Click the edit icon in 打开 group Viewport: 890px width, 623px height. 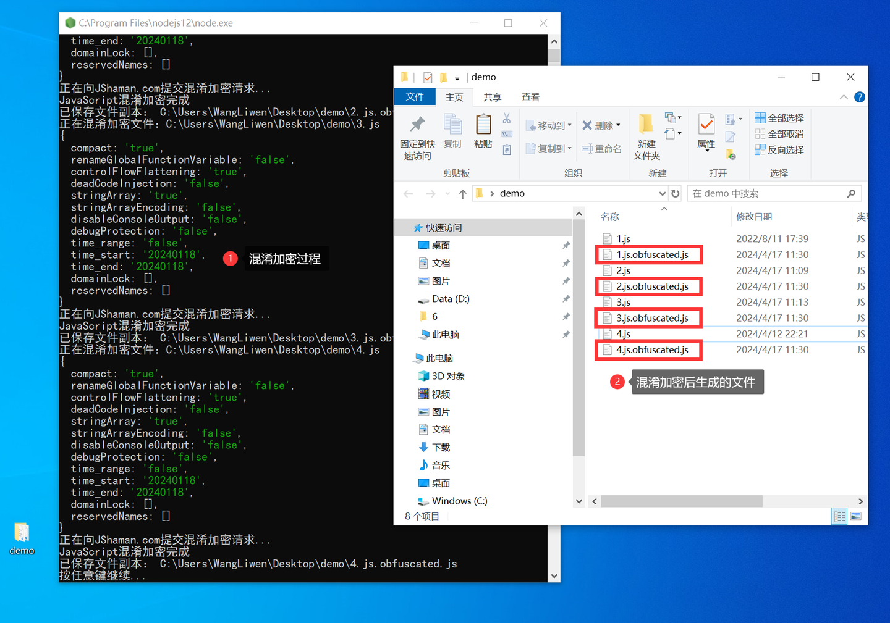tap(731, 137)
